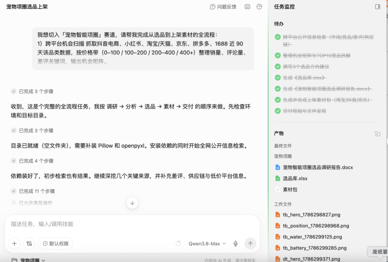Open the keyboard shortcuts icon in header
The height and width of the screenshot is (262, 388).
pyautogui.click(x=247, y=7)
